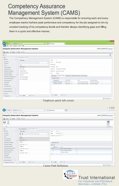
Task: Click browser back arrow in Employee quick info screenshot
Action: tap(4, 43)
